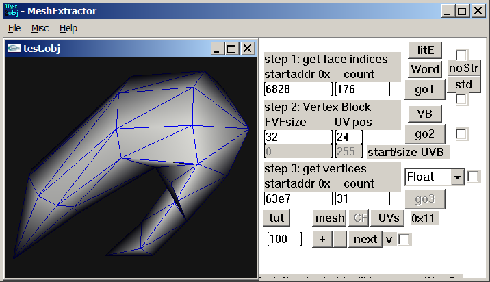The height and width of the screenshot is (282, 490).
Task: Close the MeshExtractor main window
Action: pos(478,11)
